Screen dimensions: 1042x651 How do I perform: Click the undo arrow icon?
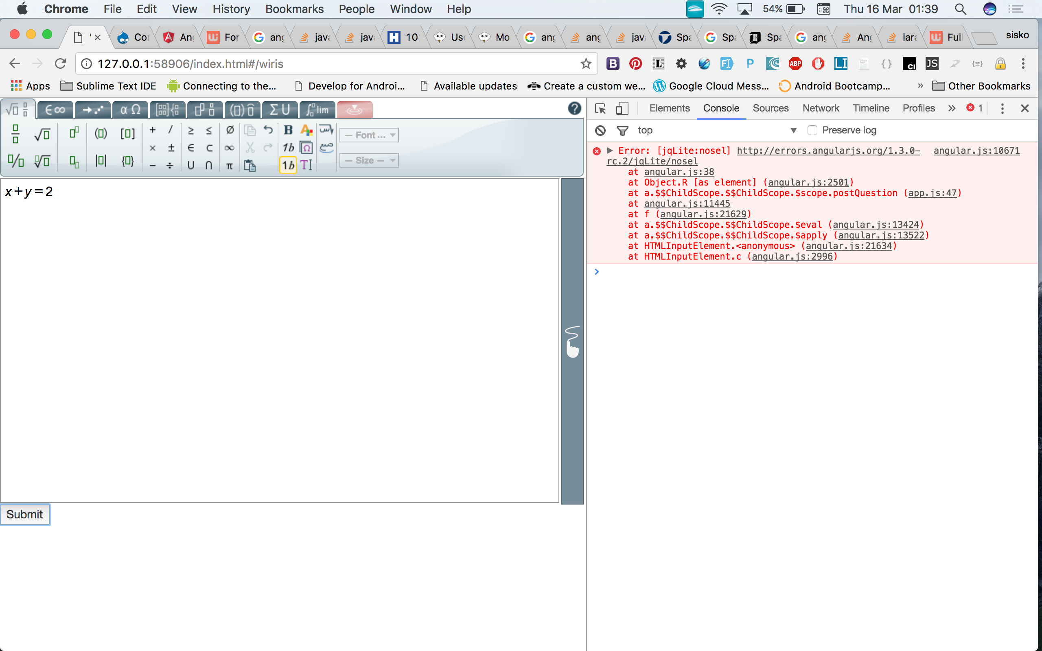[x=268, y=130]
